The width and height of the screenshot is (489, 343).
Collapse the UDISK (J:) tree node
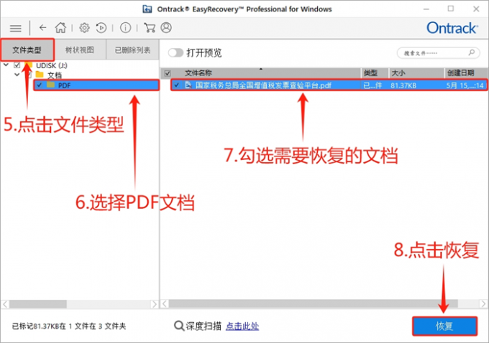click(6, 65)
